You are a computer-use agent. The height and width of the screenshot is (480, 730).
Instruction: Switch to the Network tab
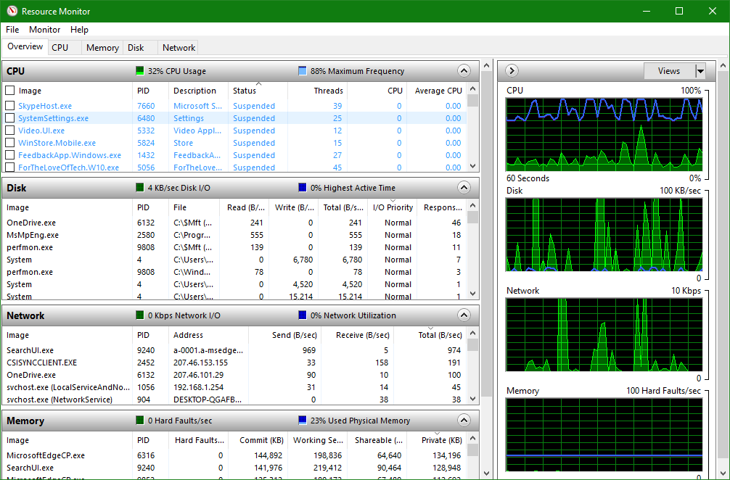click(179, 48)
